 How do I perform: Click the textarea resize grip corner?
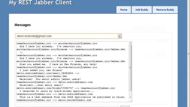point(131,101)
